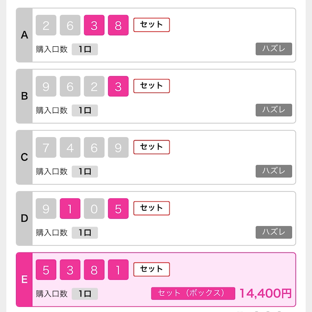Select the pink 3 tile in row B
This screenshot has height=312, width=312.
[118, 87]
